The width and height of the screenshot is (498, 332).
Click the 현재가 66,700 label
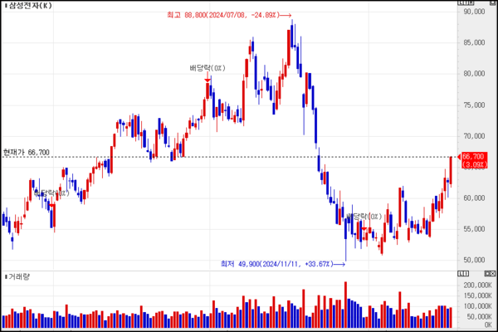[27, 153]
